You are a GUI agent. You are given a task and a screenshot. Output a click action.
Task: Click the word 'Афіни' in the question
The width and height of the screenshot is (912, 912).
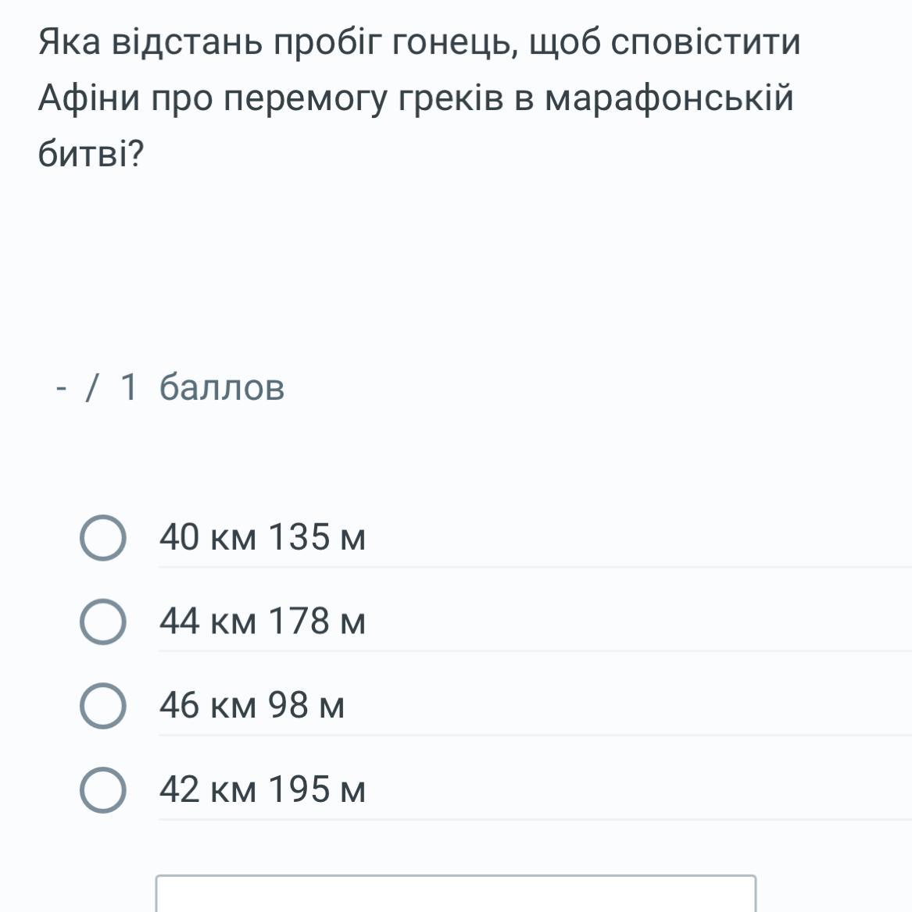(x=89, y=99)
